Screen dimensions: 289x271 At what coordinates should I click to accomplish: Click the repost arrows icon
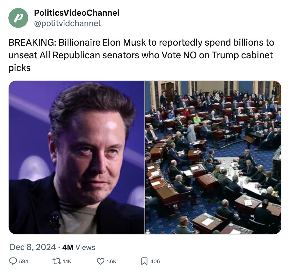pos(57,261)
